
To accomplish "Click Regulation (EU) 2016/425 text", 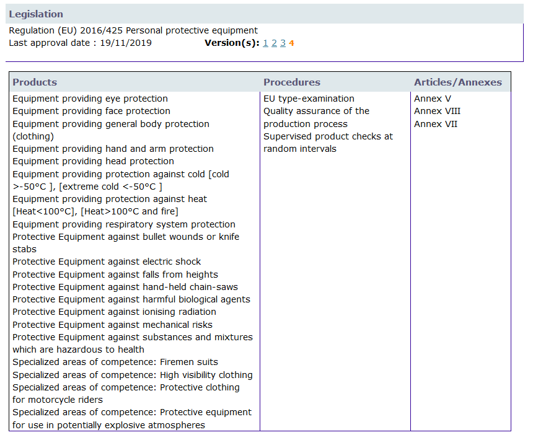I will tap(133, 30).
